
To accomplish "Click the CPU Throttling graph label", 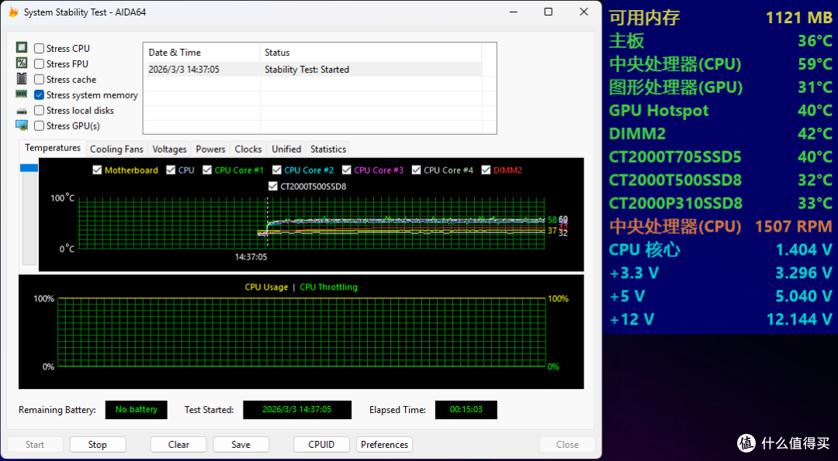I will 329,287.
